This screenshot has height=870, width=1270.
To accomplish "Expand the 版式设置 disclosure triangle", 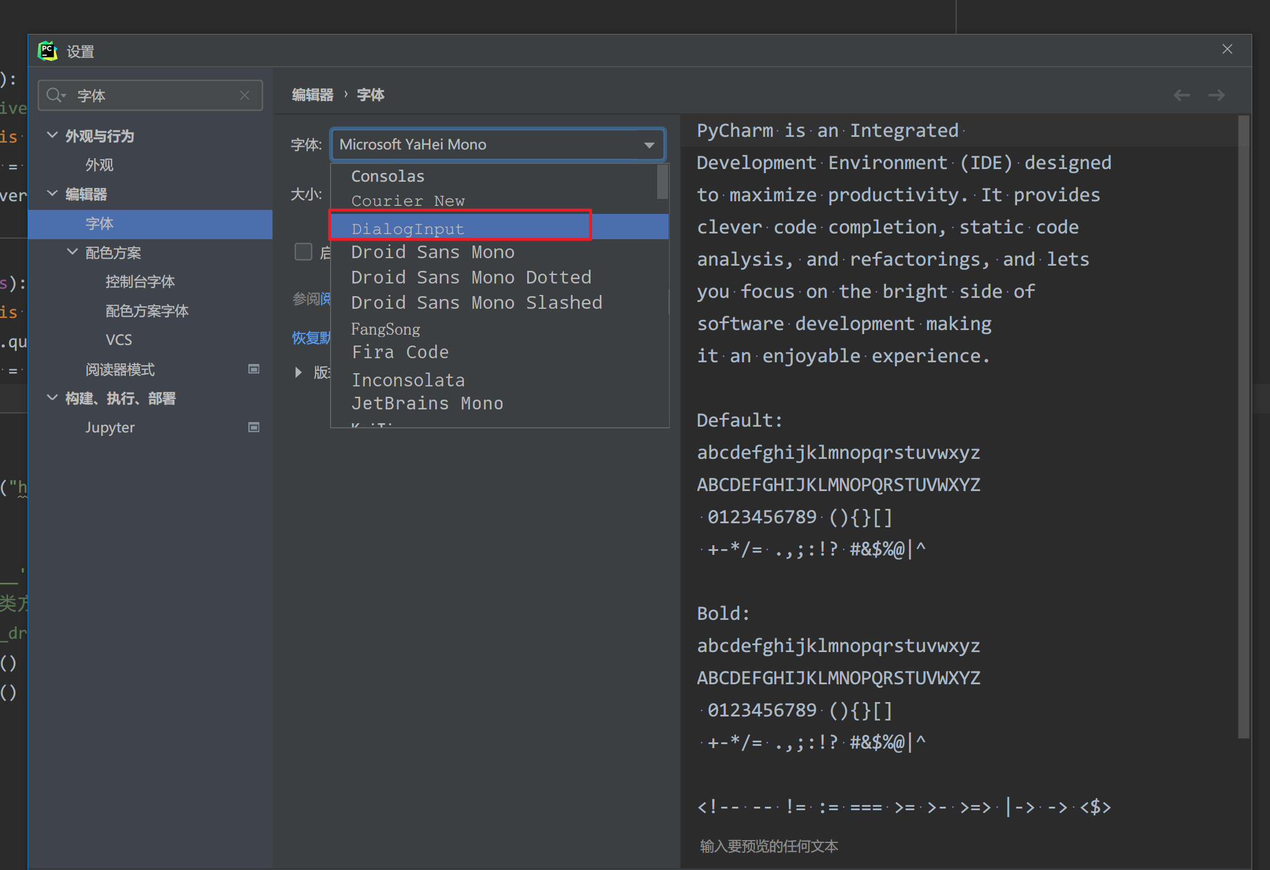I will [298, 372].
